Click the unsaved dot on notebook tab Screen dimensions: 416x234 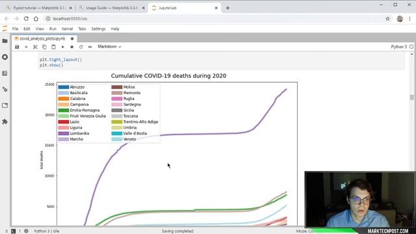point(72,38)
